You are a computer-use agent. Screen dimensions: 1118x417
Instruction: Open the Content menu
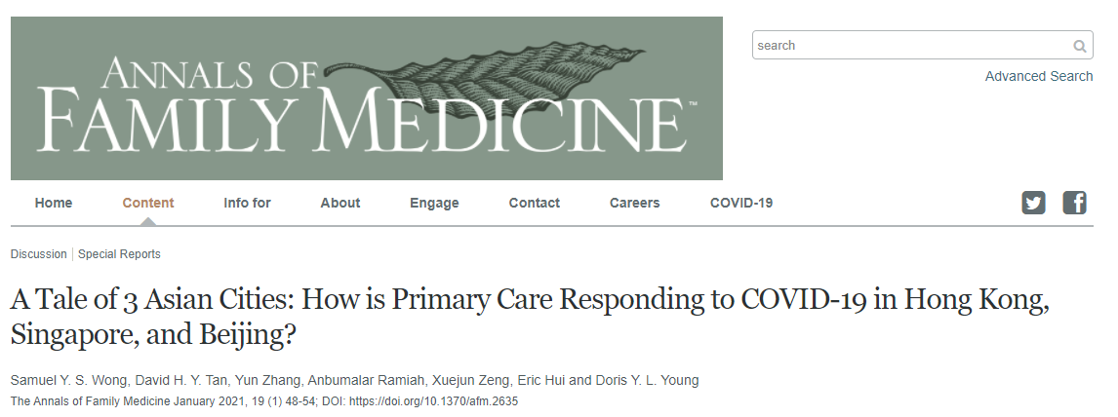click(148, 203)
